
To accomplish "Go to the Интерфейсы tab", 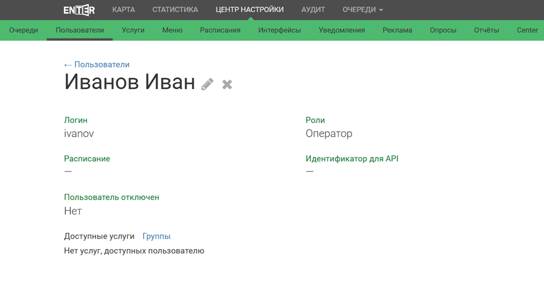I will coord(279,30).
